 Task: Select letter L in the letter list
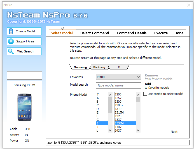pyautogui.click(x=102, y=131)
